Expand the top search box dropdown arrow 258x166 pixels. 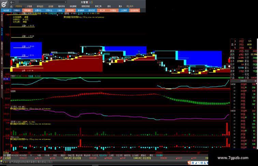pyautogui.click(x=66, y=2)
